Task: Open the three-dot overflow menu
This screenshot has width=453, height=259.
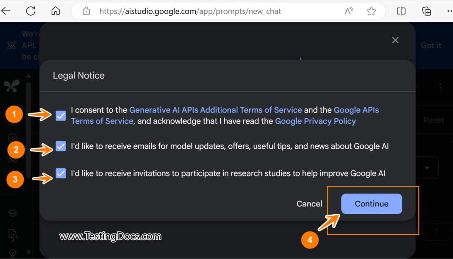Action: click(x=440, y=87)
